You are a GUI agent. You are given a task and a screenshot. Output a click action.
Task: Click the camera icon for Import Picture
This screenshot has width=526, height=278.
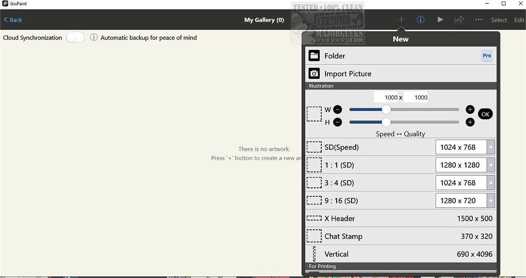[x=314, y=74]
